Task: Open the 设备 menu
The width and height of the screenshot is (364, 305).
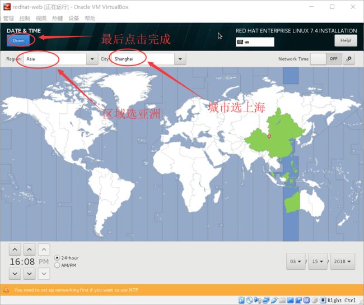Action: click(x=73, y=19)
